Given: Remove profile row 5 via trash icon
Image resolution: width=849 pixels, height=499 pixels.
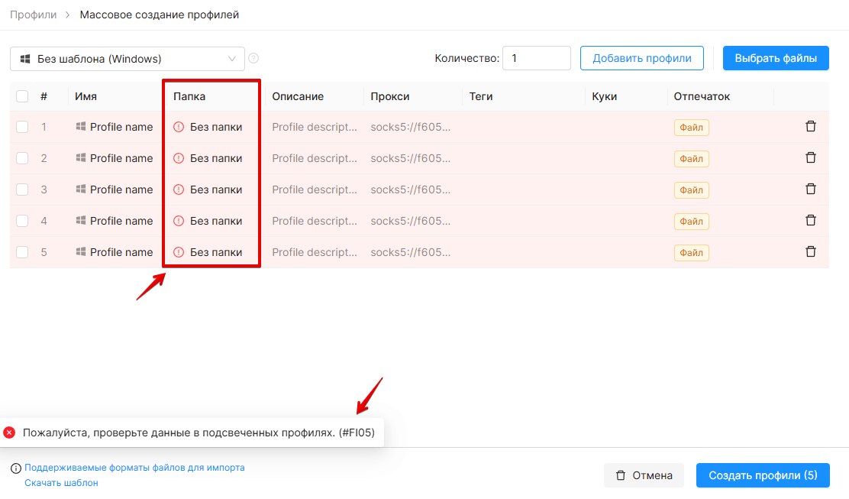Looking at the screenshot, I should pos(811,252).
